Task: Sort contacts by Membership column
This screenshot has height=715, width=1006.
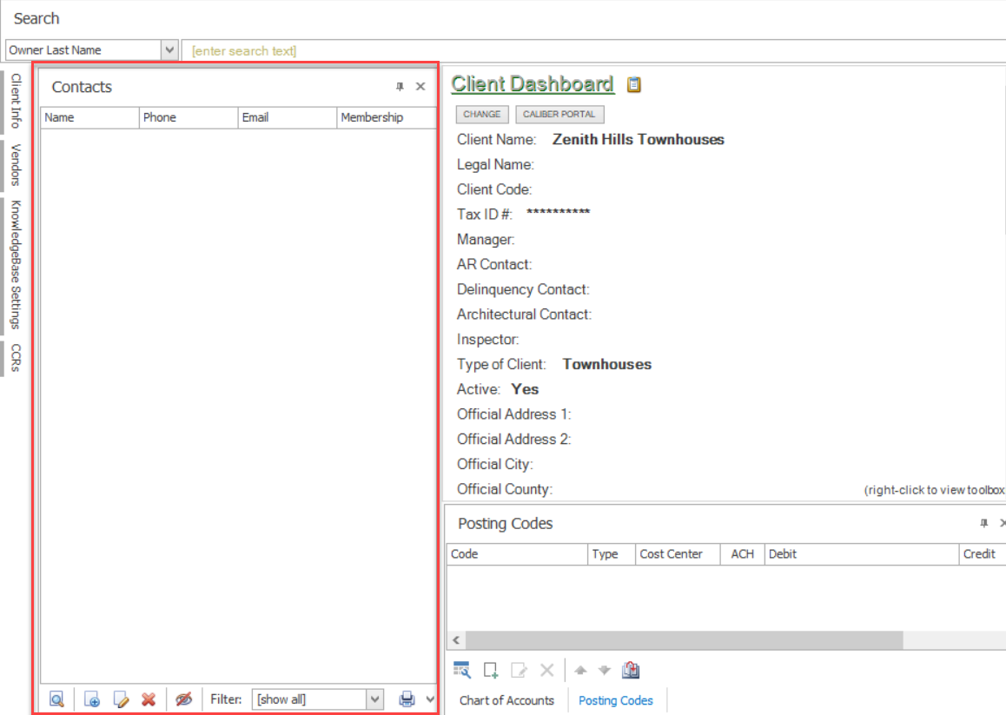Action: tap(387, 117)
